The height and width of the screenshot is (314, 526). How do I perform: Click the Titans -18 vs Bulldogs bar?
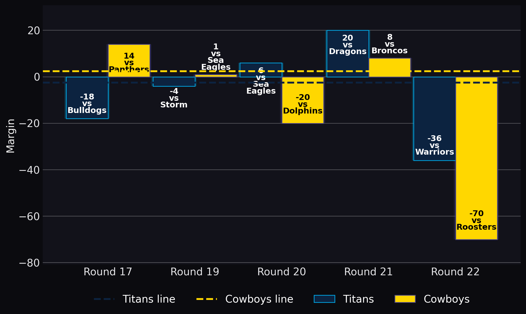tap(87, 98)
